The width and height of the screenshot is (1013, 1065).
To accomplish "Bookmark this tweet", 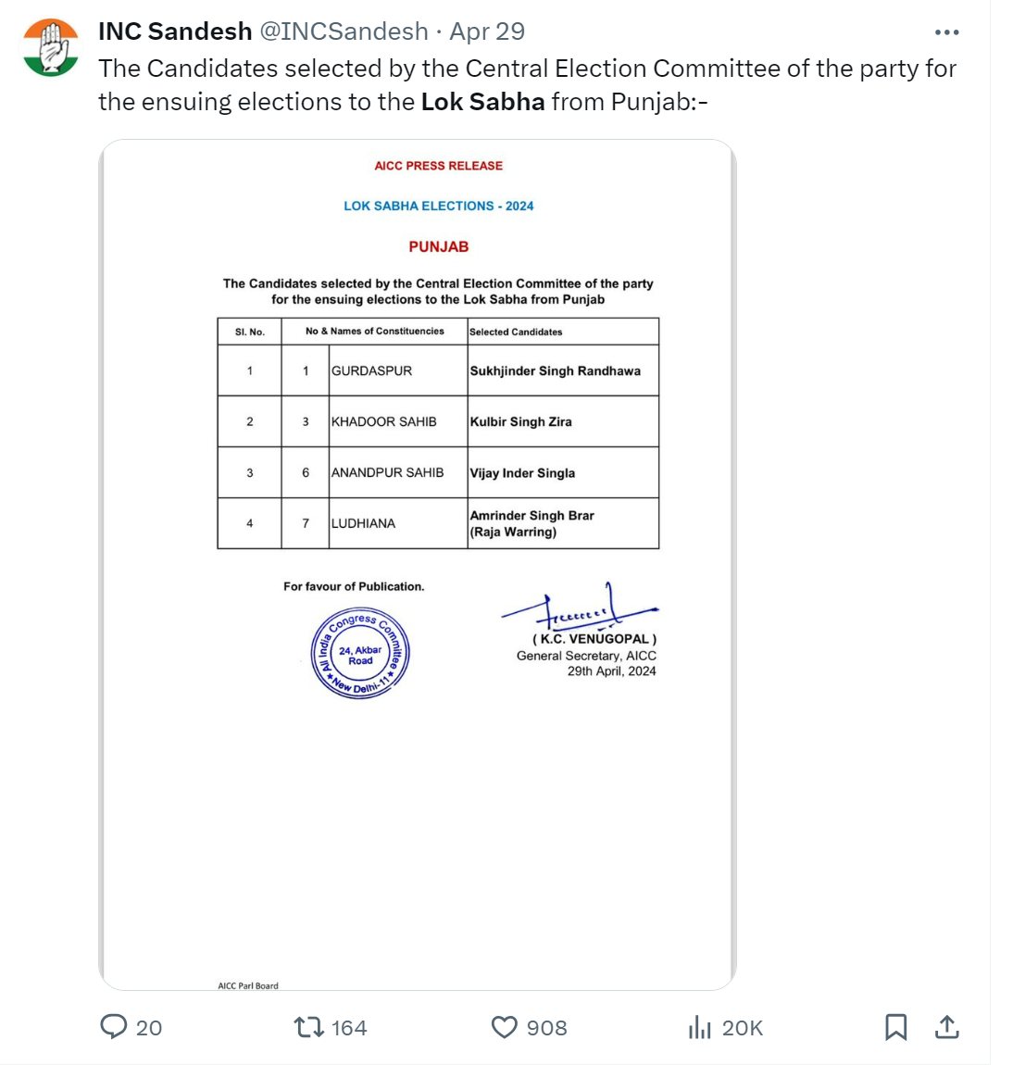I will coord(895,1027).
